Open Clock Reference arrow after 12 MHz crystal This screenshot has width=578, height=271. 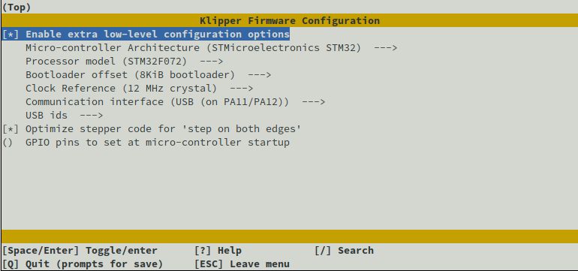point(241,89)
